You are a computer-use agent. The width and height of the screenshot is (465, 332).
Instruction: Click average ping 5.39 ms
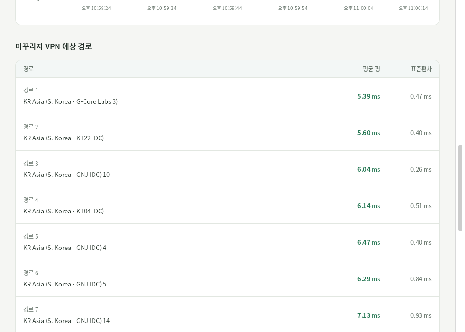368,96
